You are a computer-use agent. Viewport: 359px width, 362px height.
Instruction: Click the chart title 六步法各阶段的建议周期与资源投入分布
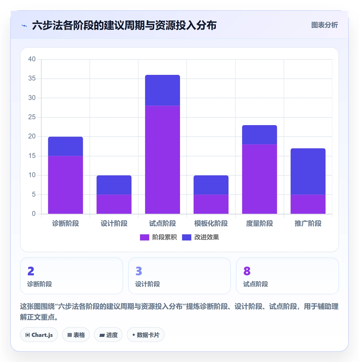point(124,25)
